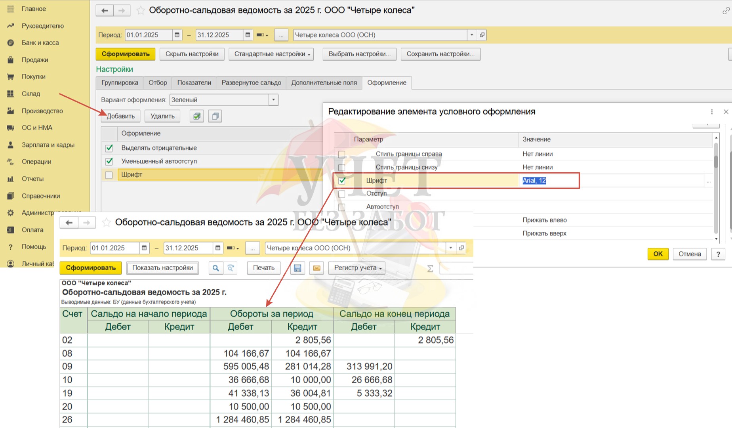The height and width of the screenshot is (428, 732).
Task: Uncheck the Выделять отрицательные checkbox
Action: (x=109, y=148)
